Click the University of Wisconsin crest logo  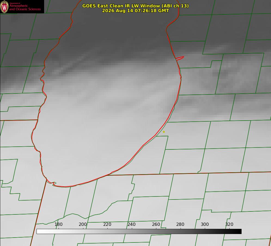pos(4,7)
